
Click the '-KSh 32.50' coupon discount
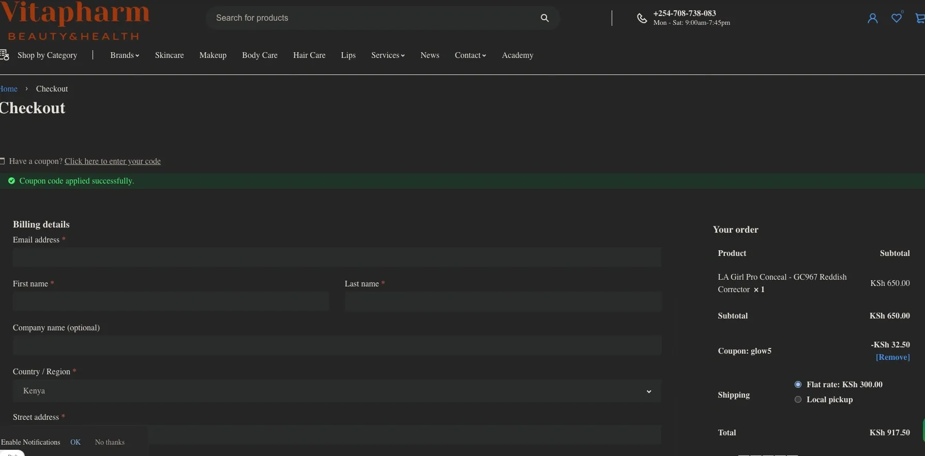coord(890,345)
